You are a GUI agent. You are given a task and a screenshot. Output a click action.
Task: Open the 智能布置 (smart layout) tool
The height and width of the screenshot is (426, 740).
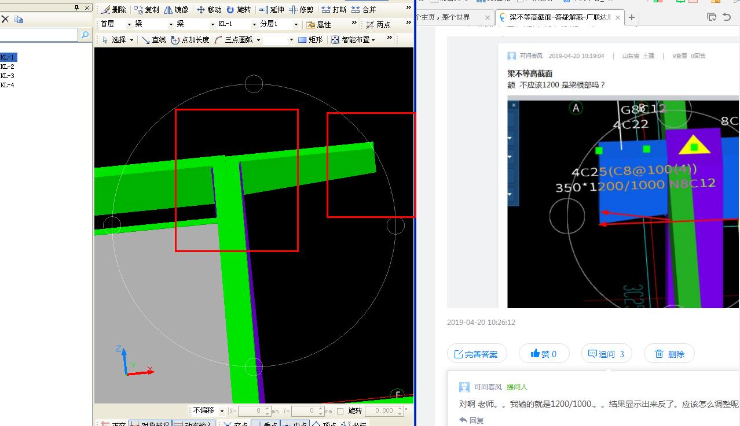point(352,40)
